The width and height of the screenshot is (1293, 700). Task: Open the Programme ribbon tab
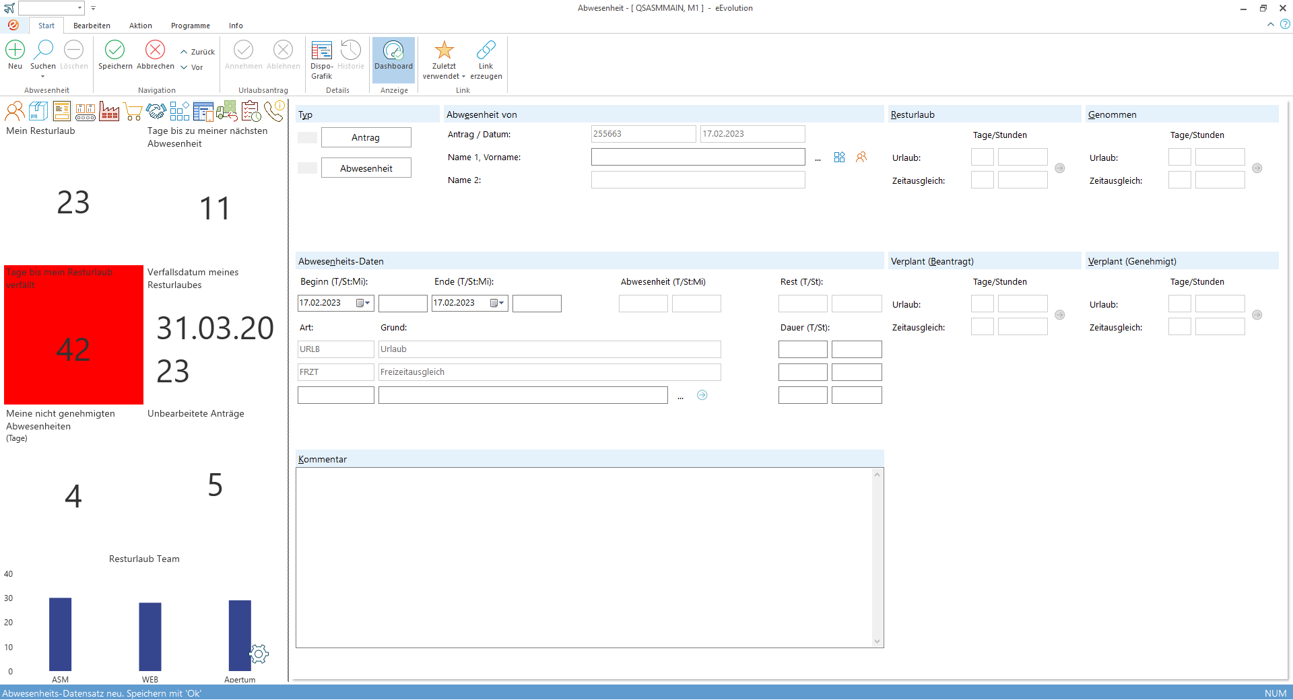(x=190, y=26)
